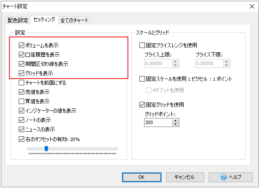Toggle グリッドを表示 checkbox
Image resolution: width=261 pixels, height=189 pixels.
(22, 73)
